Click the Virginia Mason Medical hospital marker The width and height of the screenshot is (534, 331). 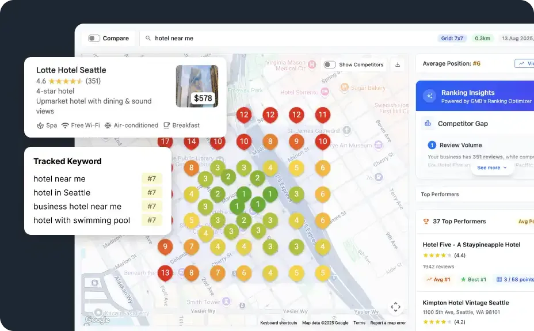[312, 64]
